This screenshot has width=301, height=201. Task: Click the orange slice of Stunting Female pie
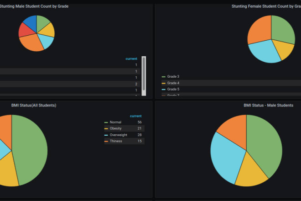tap(260, 29)
